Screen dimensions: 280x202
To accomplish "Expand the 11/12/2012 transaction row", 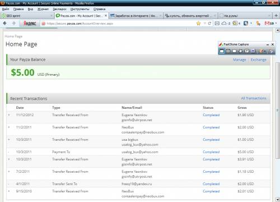I will point(9,115).
